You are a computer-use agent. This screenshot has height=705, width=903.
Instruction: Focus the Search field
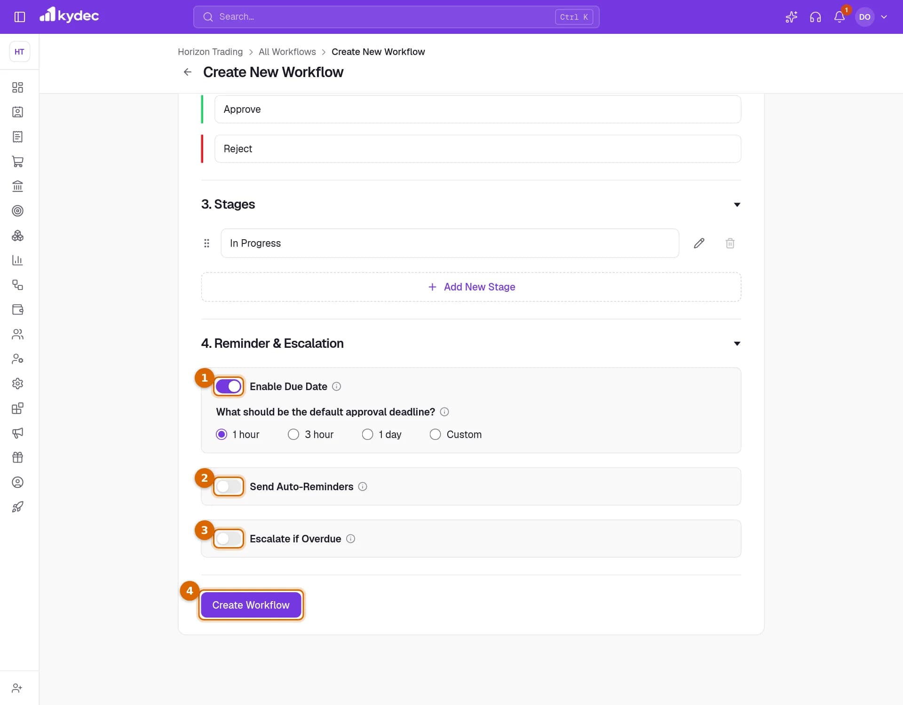click(x=396, y=17)
